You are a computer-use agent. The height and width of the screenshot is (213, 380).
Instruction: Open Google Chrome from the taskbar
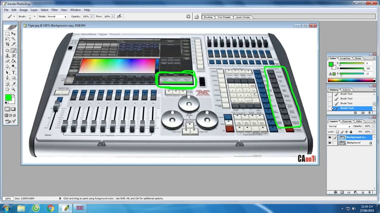[x=50, y=208]
